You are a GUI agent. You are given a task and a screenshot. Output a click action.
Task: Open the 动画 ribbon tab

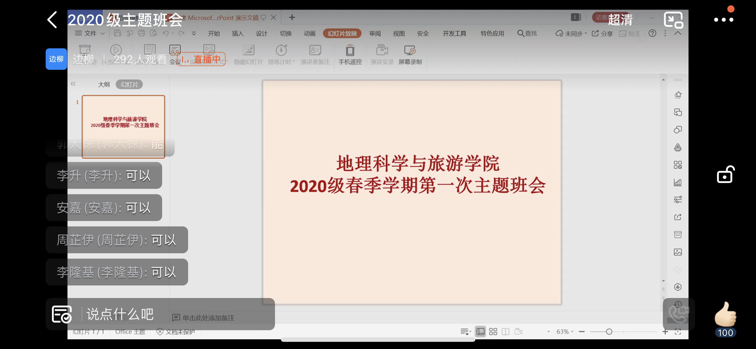(310, 33)
